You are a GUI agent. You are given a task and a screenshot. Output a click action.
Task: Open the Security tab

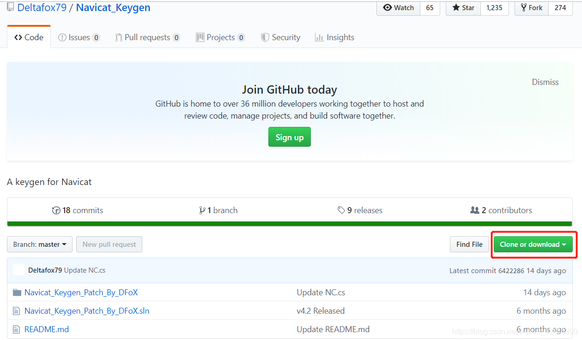click(280, 37)
